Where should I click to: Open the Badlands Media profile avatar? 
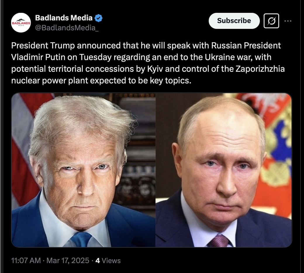point(21,23)
